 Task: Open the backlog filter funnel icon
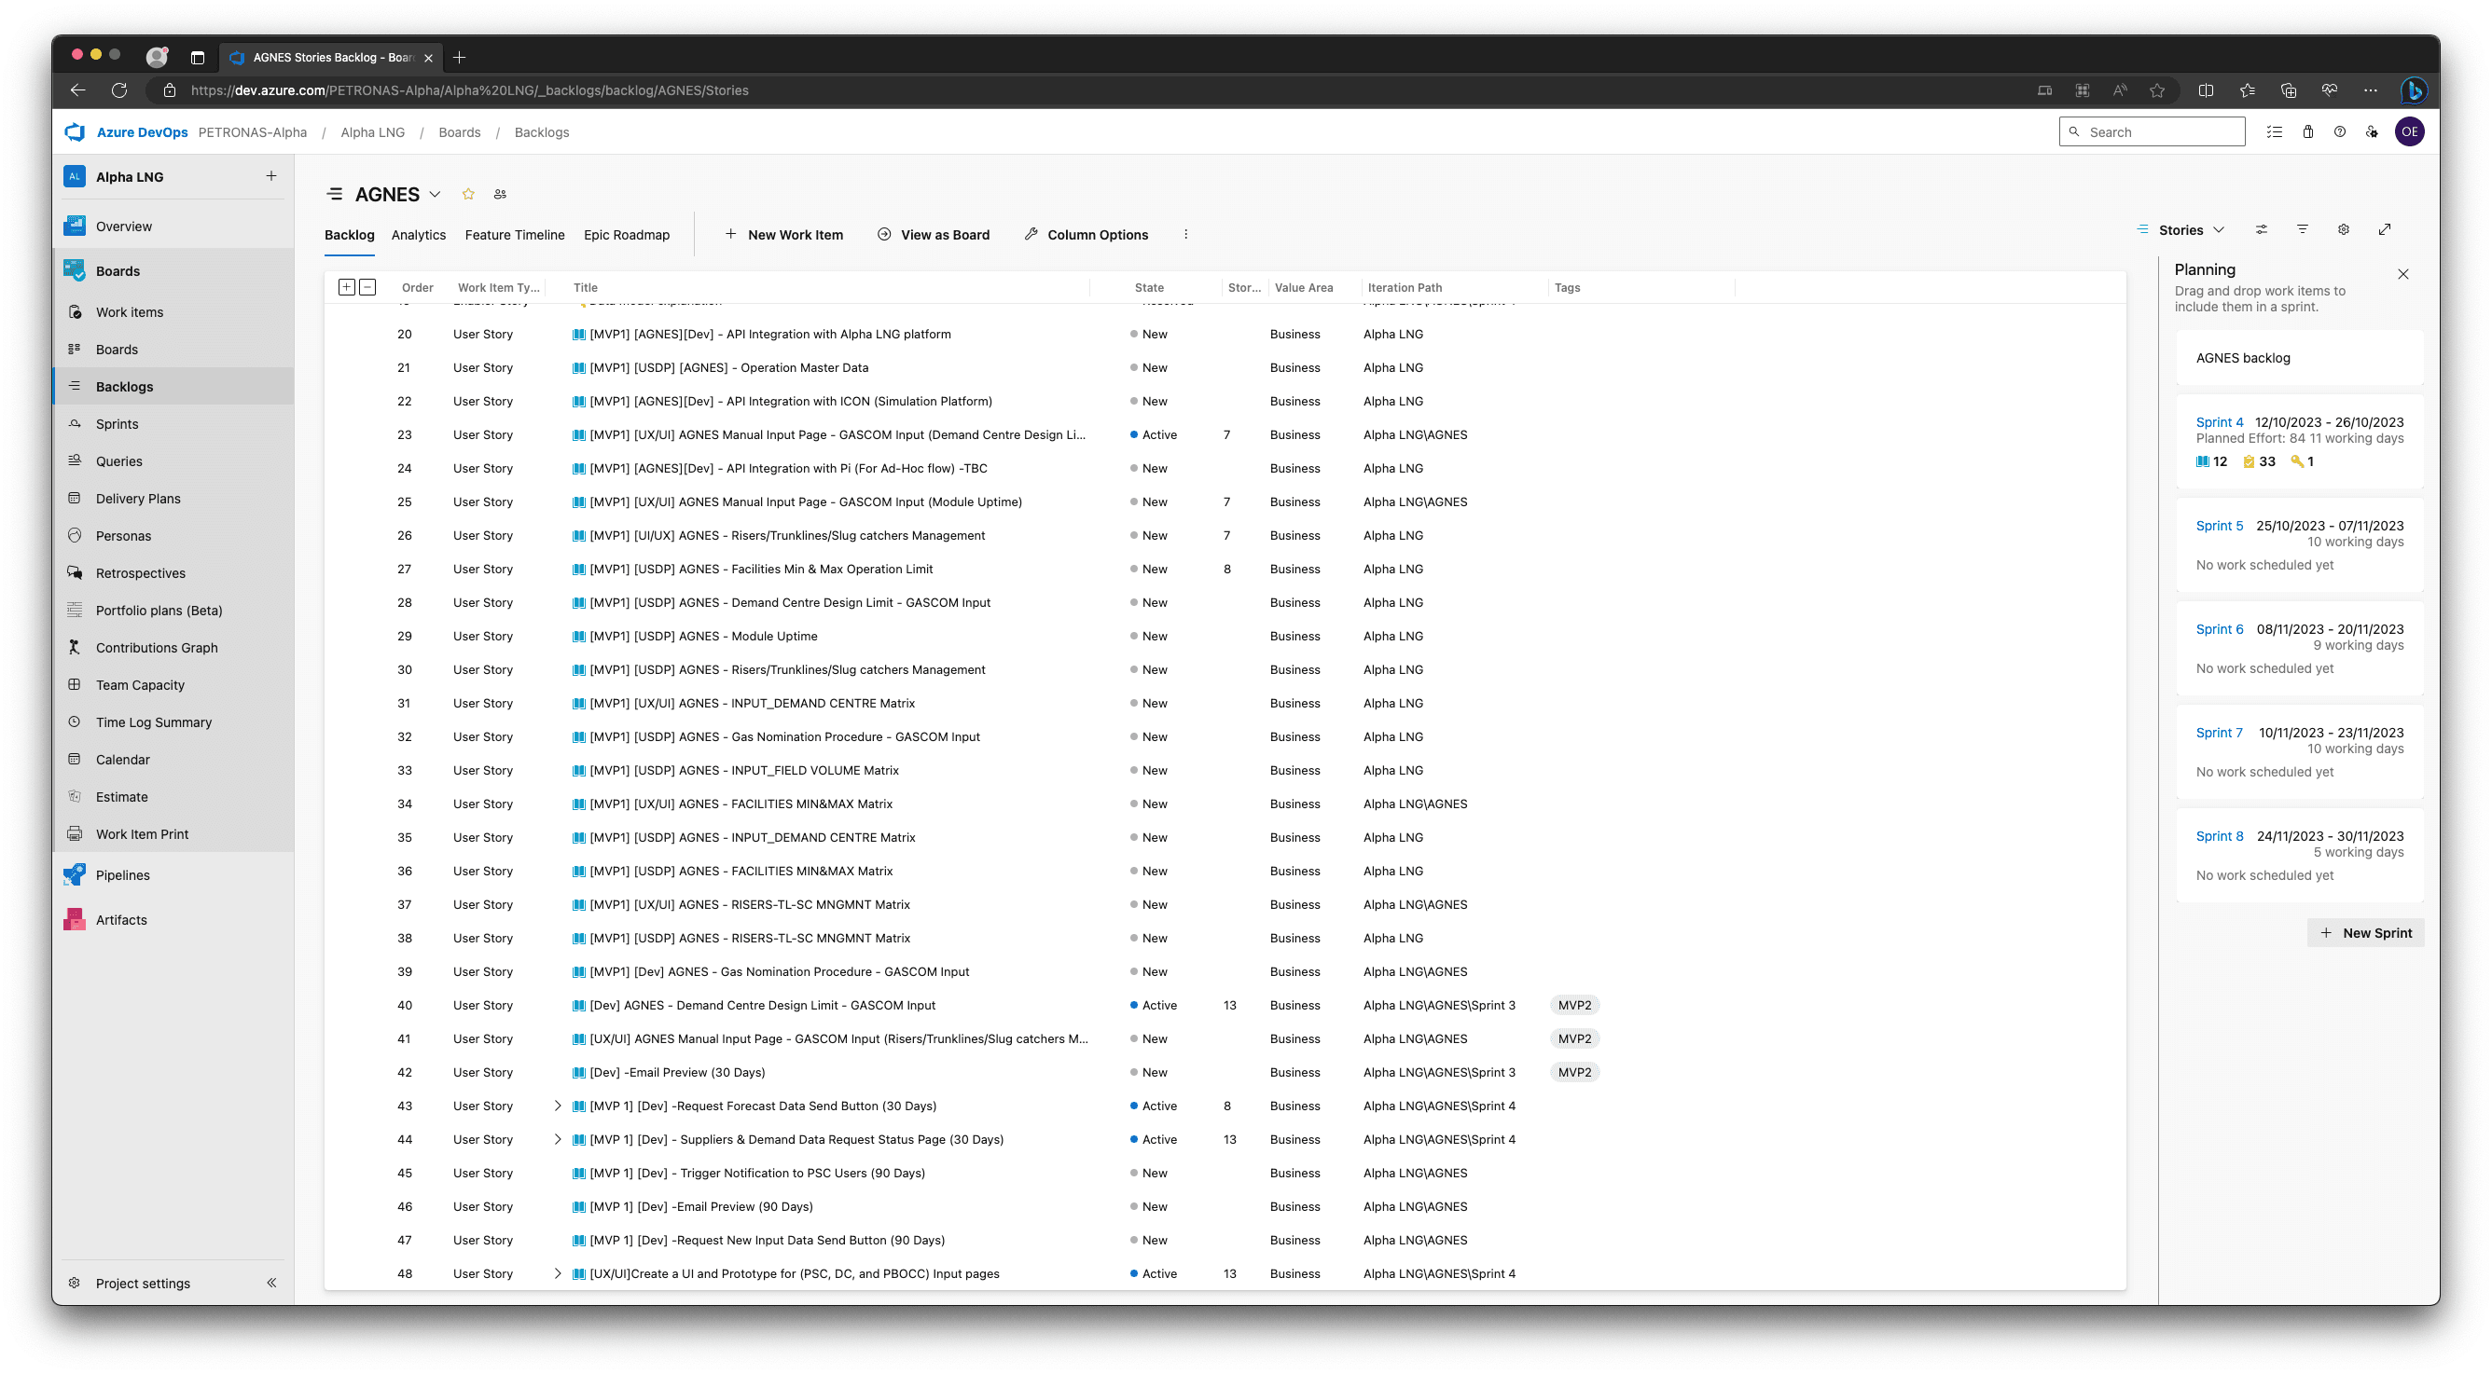pos(2303,229)
